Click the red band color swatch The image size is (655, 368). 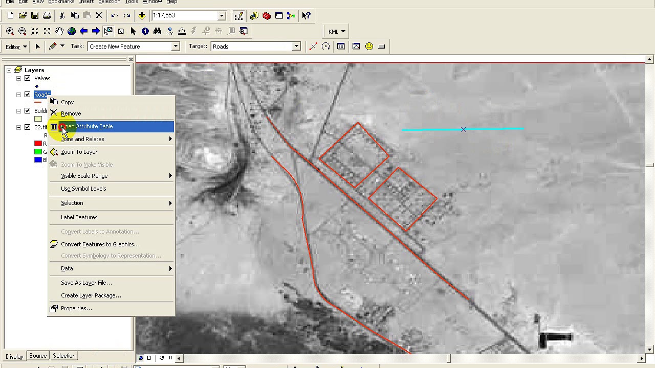coord(38,144)
